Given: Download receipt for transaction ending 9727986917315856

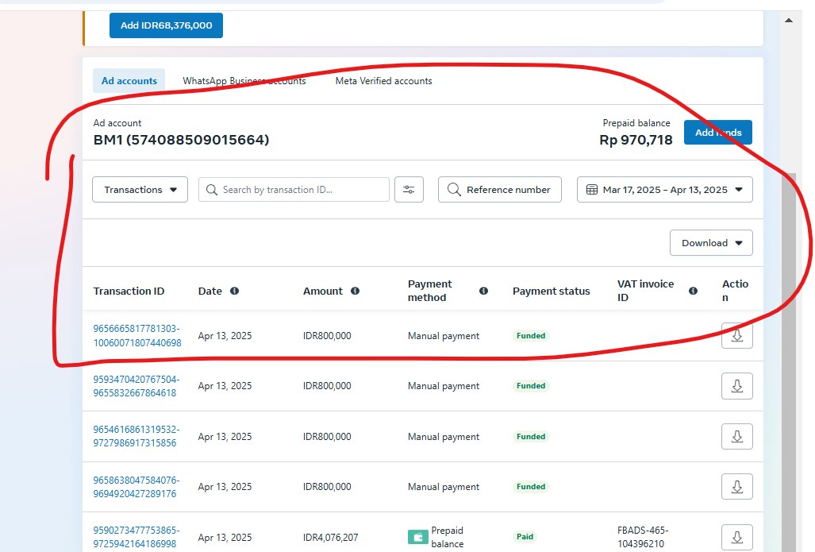Looking at the screenshot, I should click(x=736, y=437).
